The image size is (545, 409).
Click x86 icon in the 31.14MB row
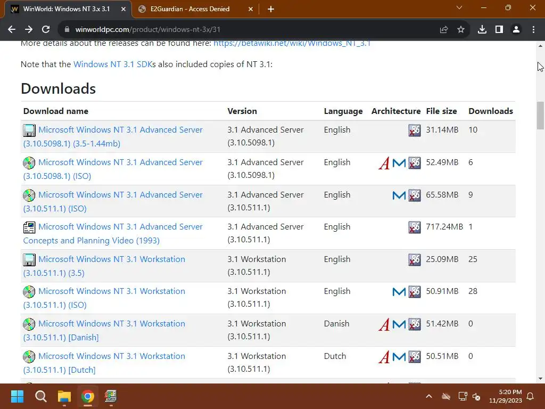click(x=414, y=130)
